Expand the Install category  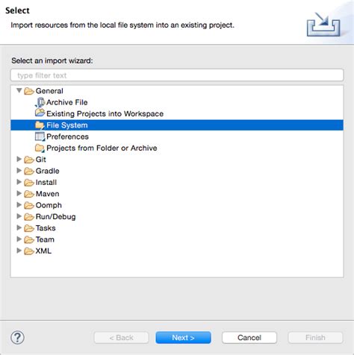click(x=19, y=182)
